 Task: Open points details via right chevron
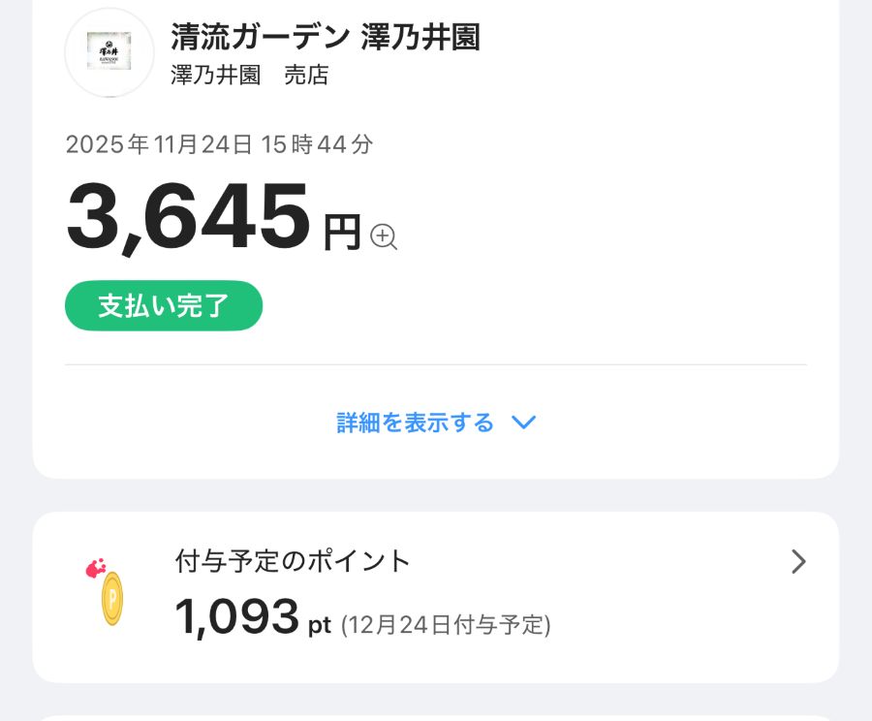798,562
